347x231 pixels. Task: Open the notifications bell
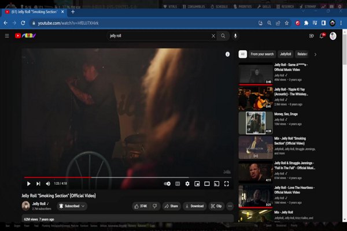tap(322, 36)
